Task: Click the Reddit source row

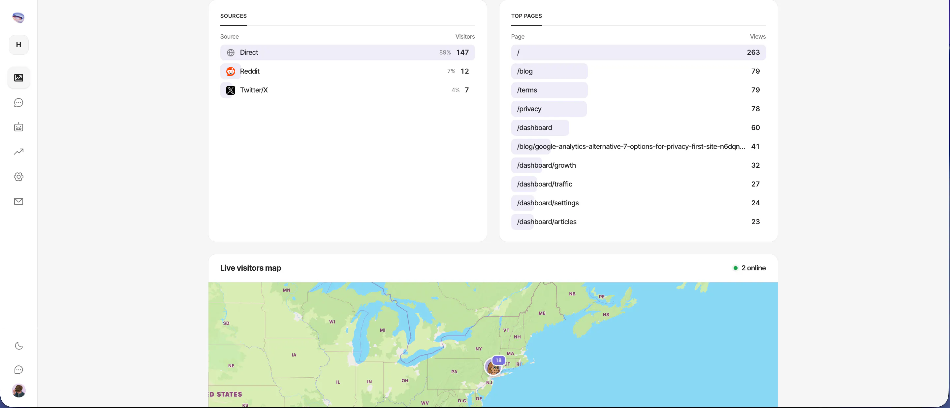Action: coord(347,71)
